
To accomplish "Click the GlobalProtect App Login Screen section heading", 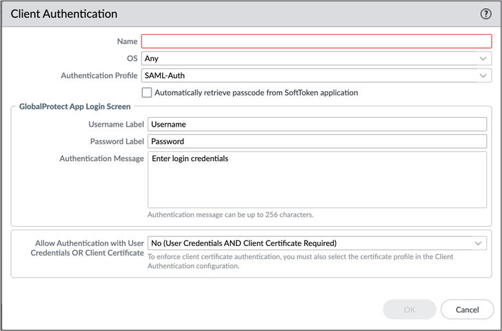I will pyautogui.click(x=73, y=107).
